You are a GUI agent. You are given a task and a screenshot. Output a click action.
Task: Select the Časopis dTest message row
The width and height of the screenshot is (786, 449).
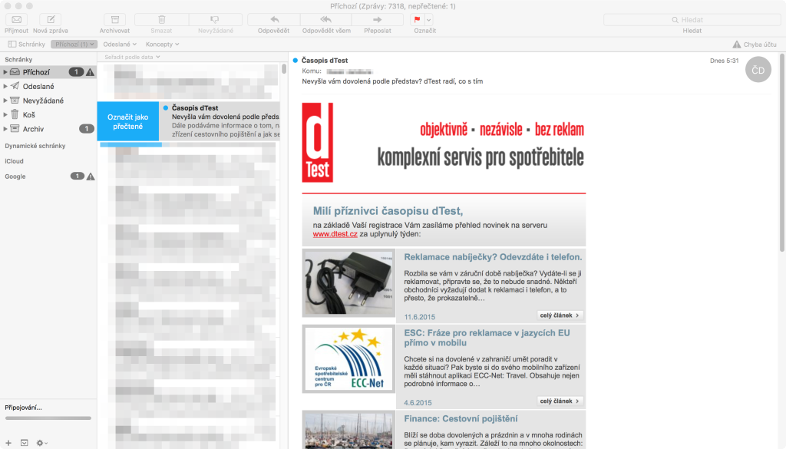pyautogui.click(x=220, y=121)
